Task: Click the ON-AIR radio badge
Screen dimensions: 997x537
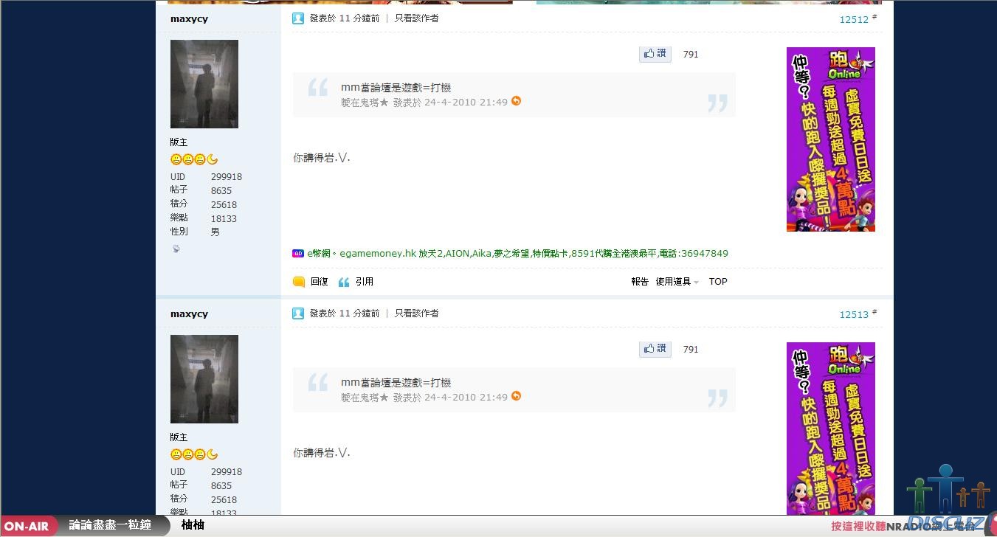Action: coord(27,527)
